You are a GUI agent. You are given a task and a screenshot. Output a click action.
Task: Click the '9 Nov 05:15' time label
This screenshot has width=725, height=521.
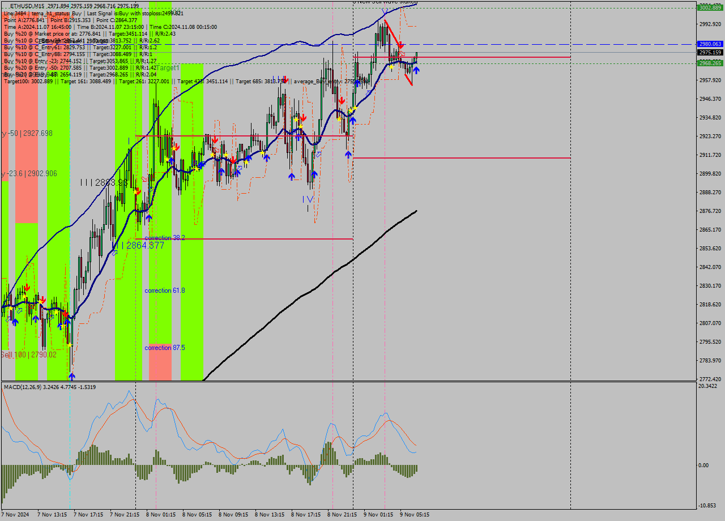[415, 515]
